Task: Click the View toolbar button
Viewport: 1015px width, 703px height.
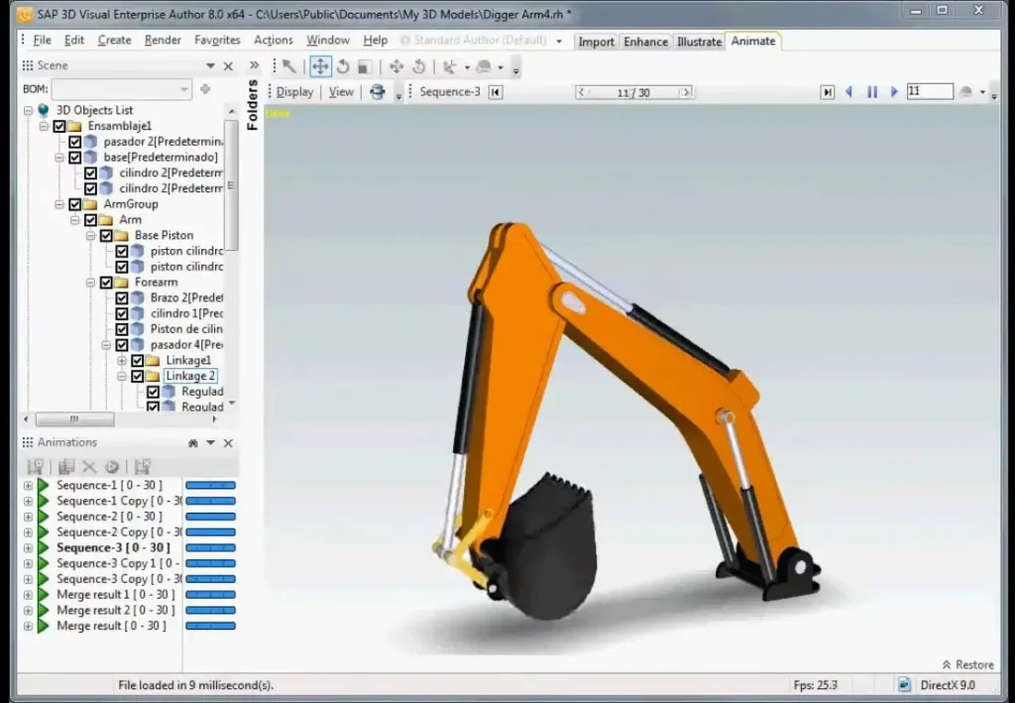Action: [341, 92]
